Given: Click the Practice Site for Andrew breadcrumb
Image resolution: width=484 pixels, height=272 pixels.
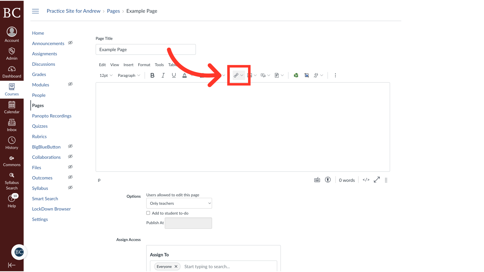Looking at the screenshot, I should (x=73, y=11).
